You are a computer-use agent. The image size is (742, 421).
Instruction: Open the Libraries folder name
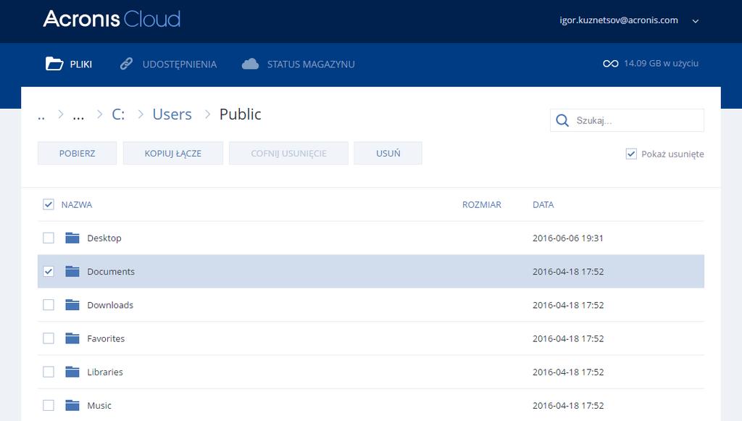click(x=105, y=372)
